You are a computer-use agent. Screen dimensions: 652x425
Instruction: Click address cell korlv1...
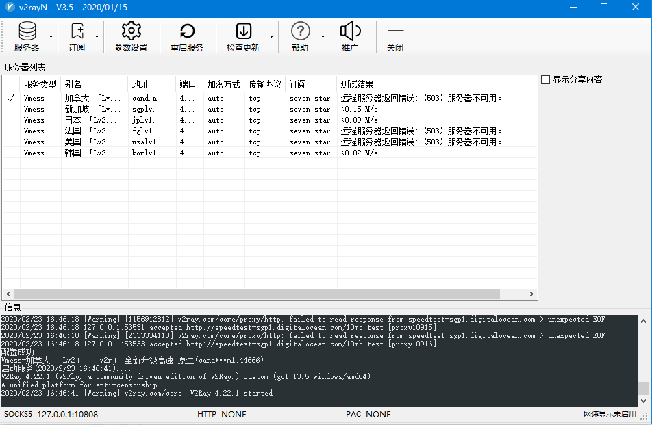[150, 153]
